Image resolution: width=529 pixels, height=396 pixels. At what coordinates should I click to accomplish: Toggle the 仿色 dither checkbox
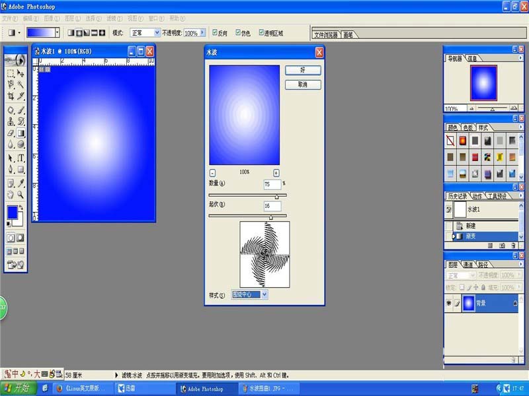pos(238,32)
